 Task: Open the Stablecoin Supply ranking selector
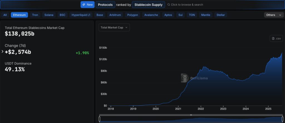pyautogui.click(x=148, y=5)
